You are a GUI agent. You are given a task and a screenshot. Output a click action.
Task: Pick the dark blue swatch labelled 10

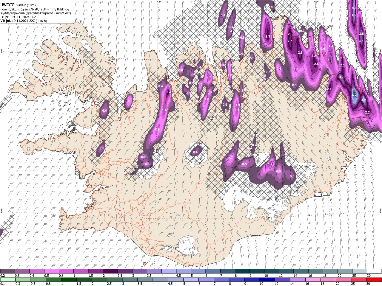pos(267,280)
